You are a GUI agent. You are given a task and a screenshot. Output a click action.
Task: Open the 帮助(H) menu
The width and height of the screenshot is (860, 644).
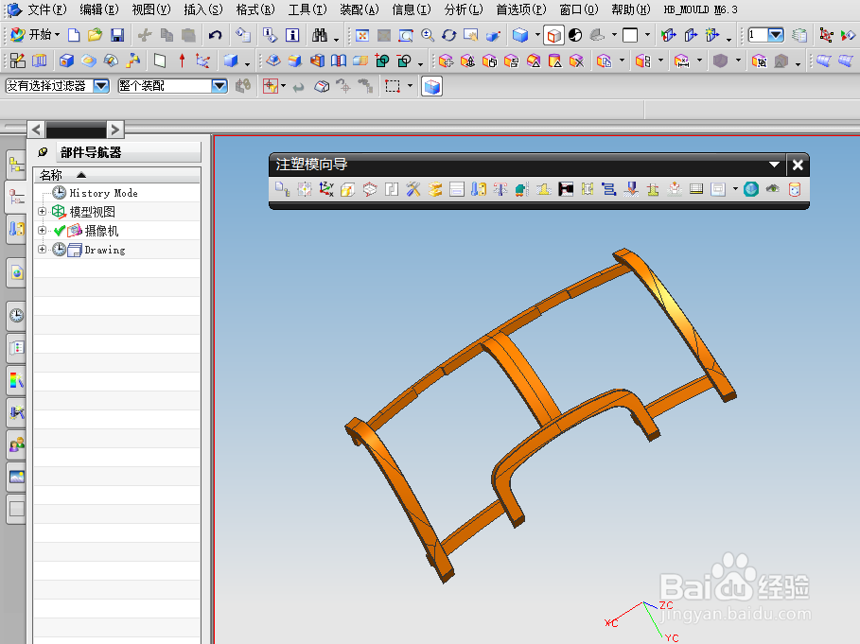[631, 9]
